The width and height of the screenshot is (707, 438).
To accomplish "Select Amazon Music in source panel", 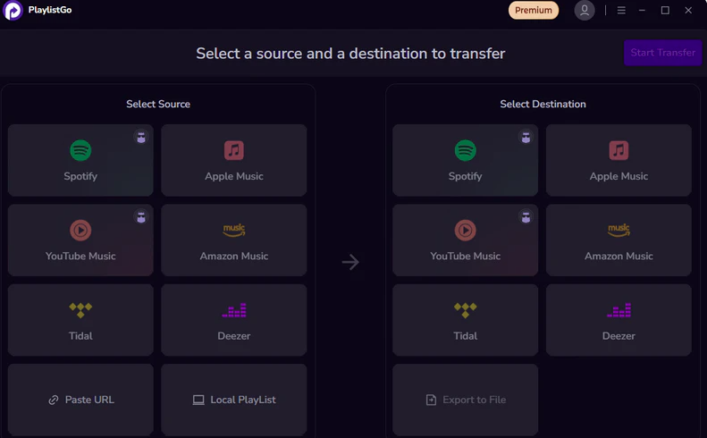I will click(x=233, y=240).
